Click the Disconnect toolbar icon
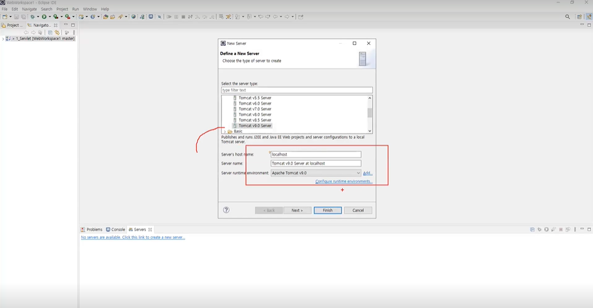Image resolution: width=593 pixels, height=308 pixels. pyautogui.click(x=190, y=17)
